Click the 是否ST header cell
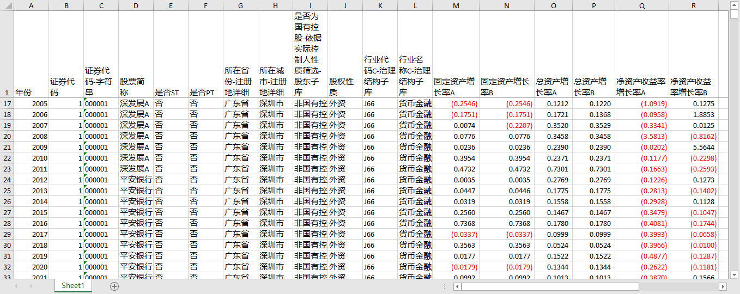Screen dimensions: 740x294 coord(171,54)
